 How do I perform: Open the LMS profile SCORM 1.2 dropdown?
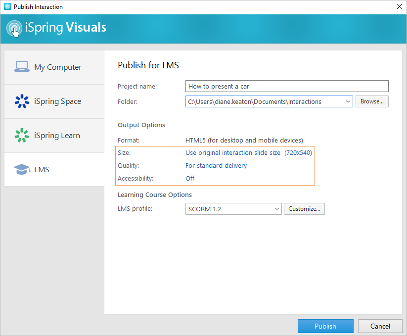tap(276, 209)
